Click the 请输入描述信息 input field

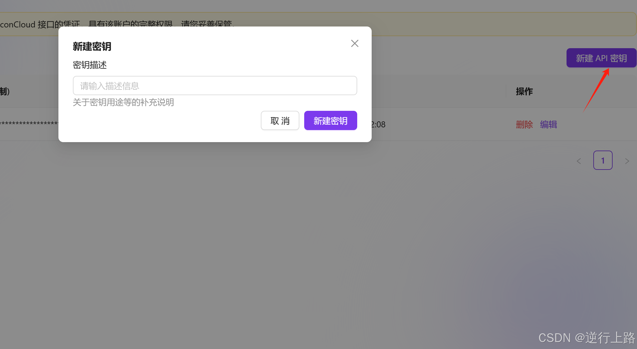(x=215, y=86)
